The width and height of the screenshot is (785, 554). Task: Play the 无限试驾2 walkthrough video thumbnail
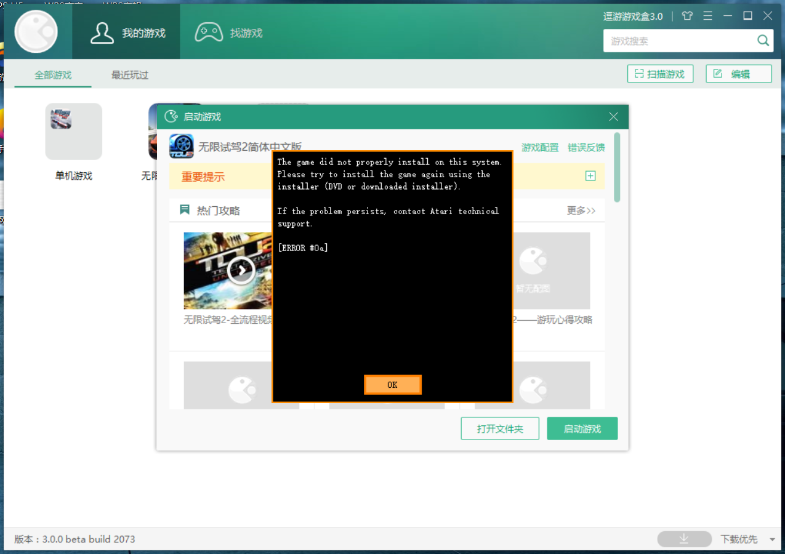(x=228, y=271)
